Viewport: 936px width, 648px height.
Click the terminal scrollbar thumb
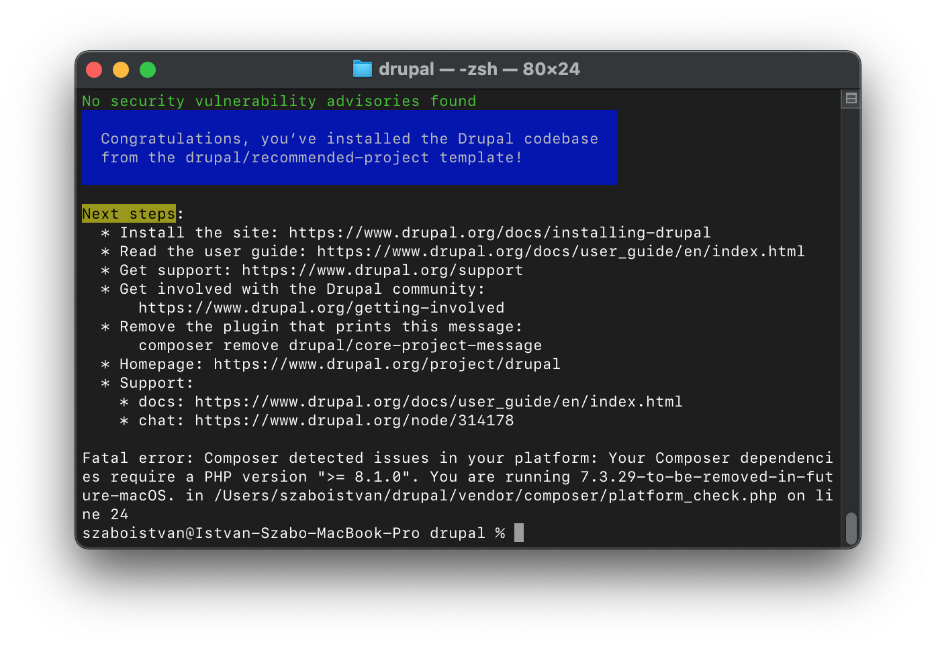(851, 529)
